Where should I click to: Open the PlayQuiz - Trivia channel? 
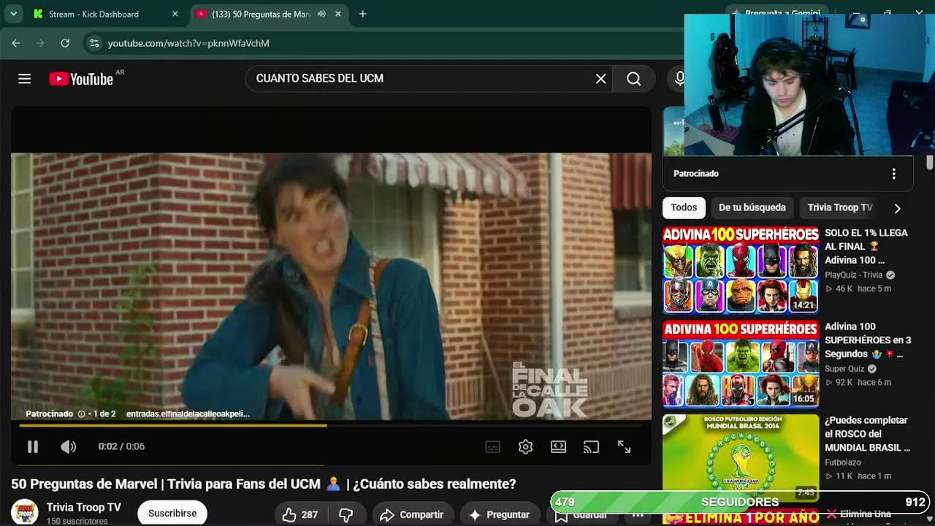pos(854,275)
